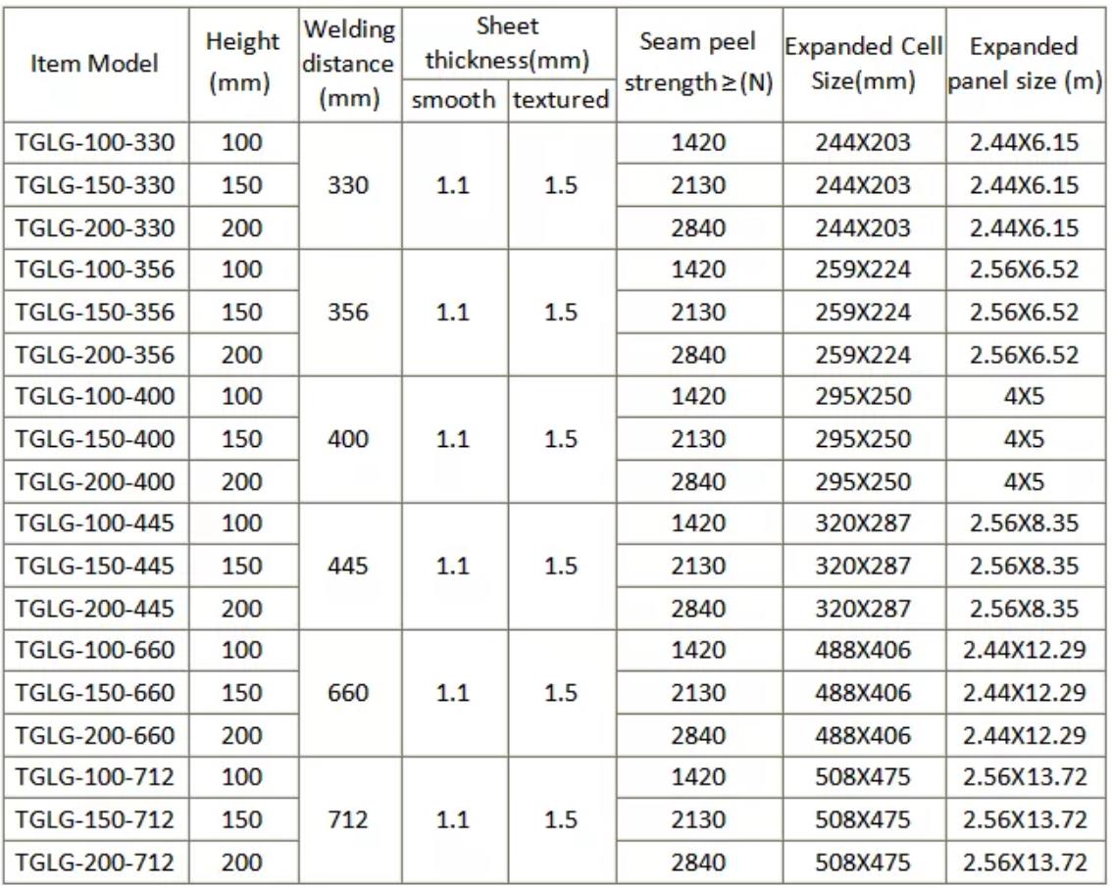This screenshot has height=888, width=1112.
Task: Select the TGLG-100-445 model cell
Action: coord(95,523)
